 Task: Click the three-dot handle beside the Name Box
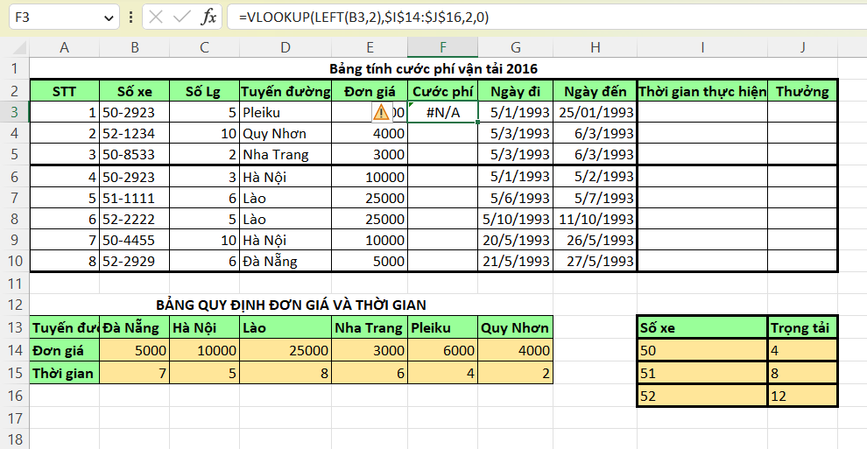(x=131, y=18)
